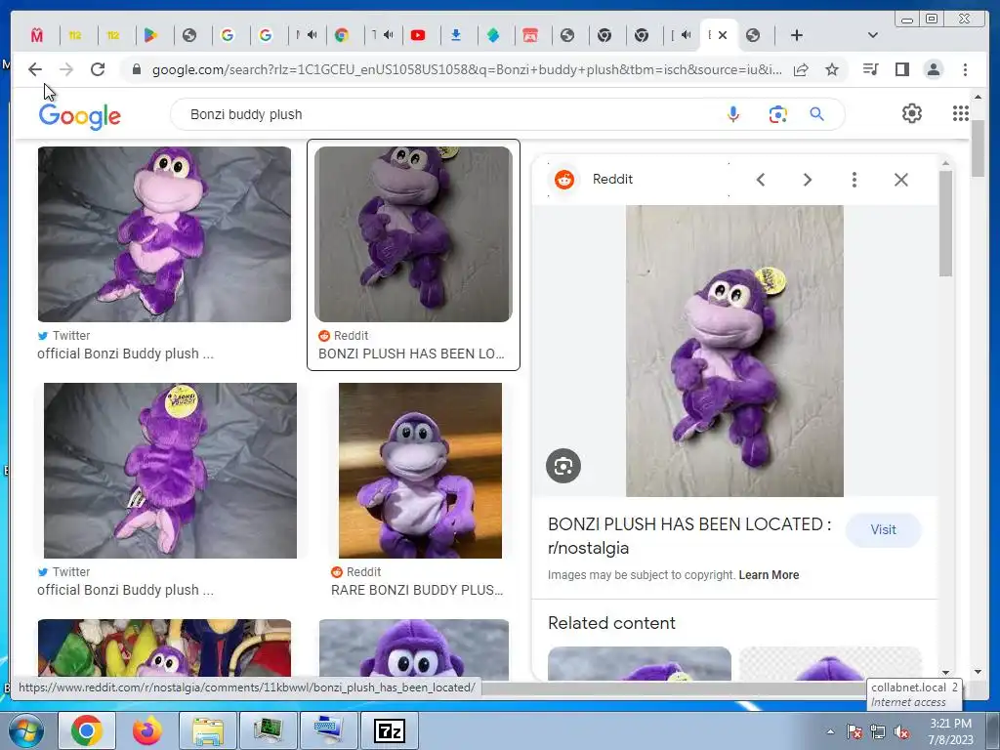This screenshot has height=750, width=1000.
Task: Switch to the tab with colored Chrome icon
Action: tap(342, 35)
